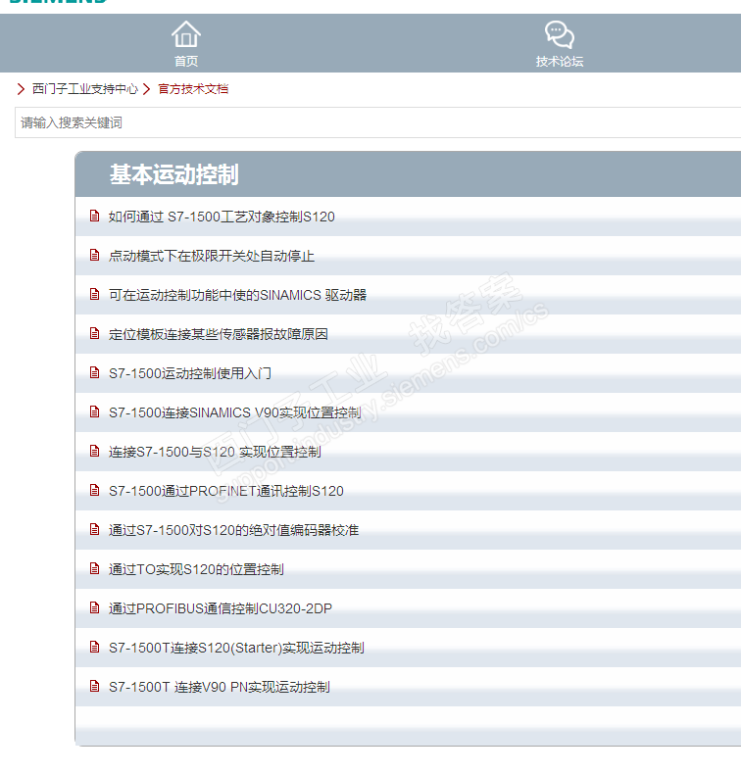The width and height of the screenshot is (741, 774).
Task: Click the home house icon
Action: coord(185,34)
